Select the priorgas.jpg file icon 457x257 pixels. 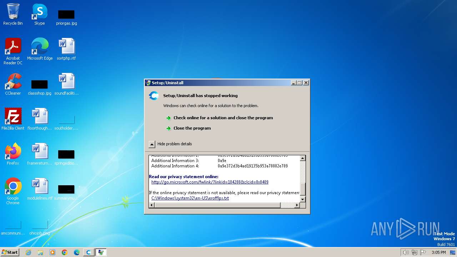66,17
